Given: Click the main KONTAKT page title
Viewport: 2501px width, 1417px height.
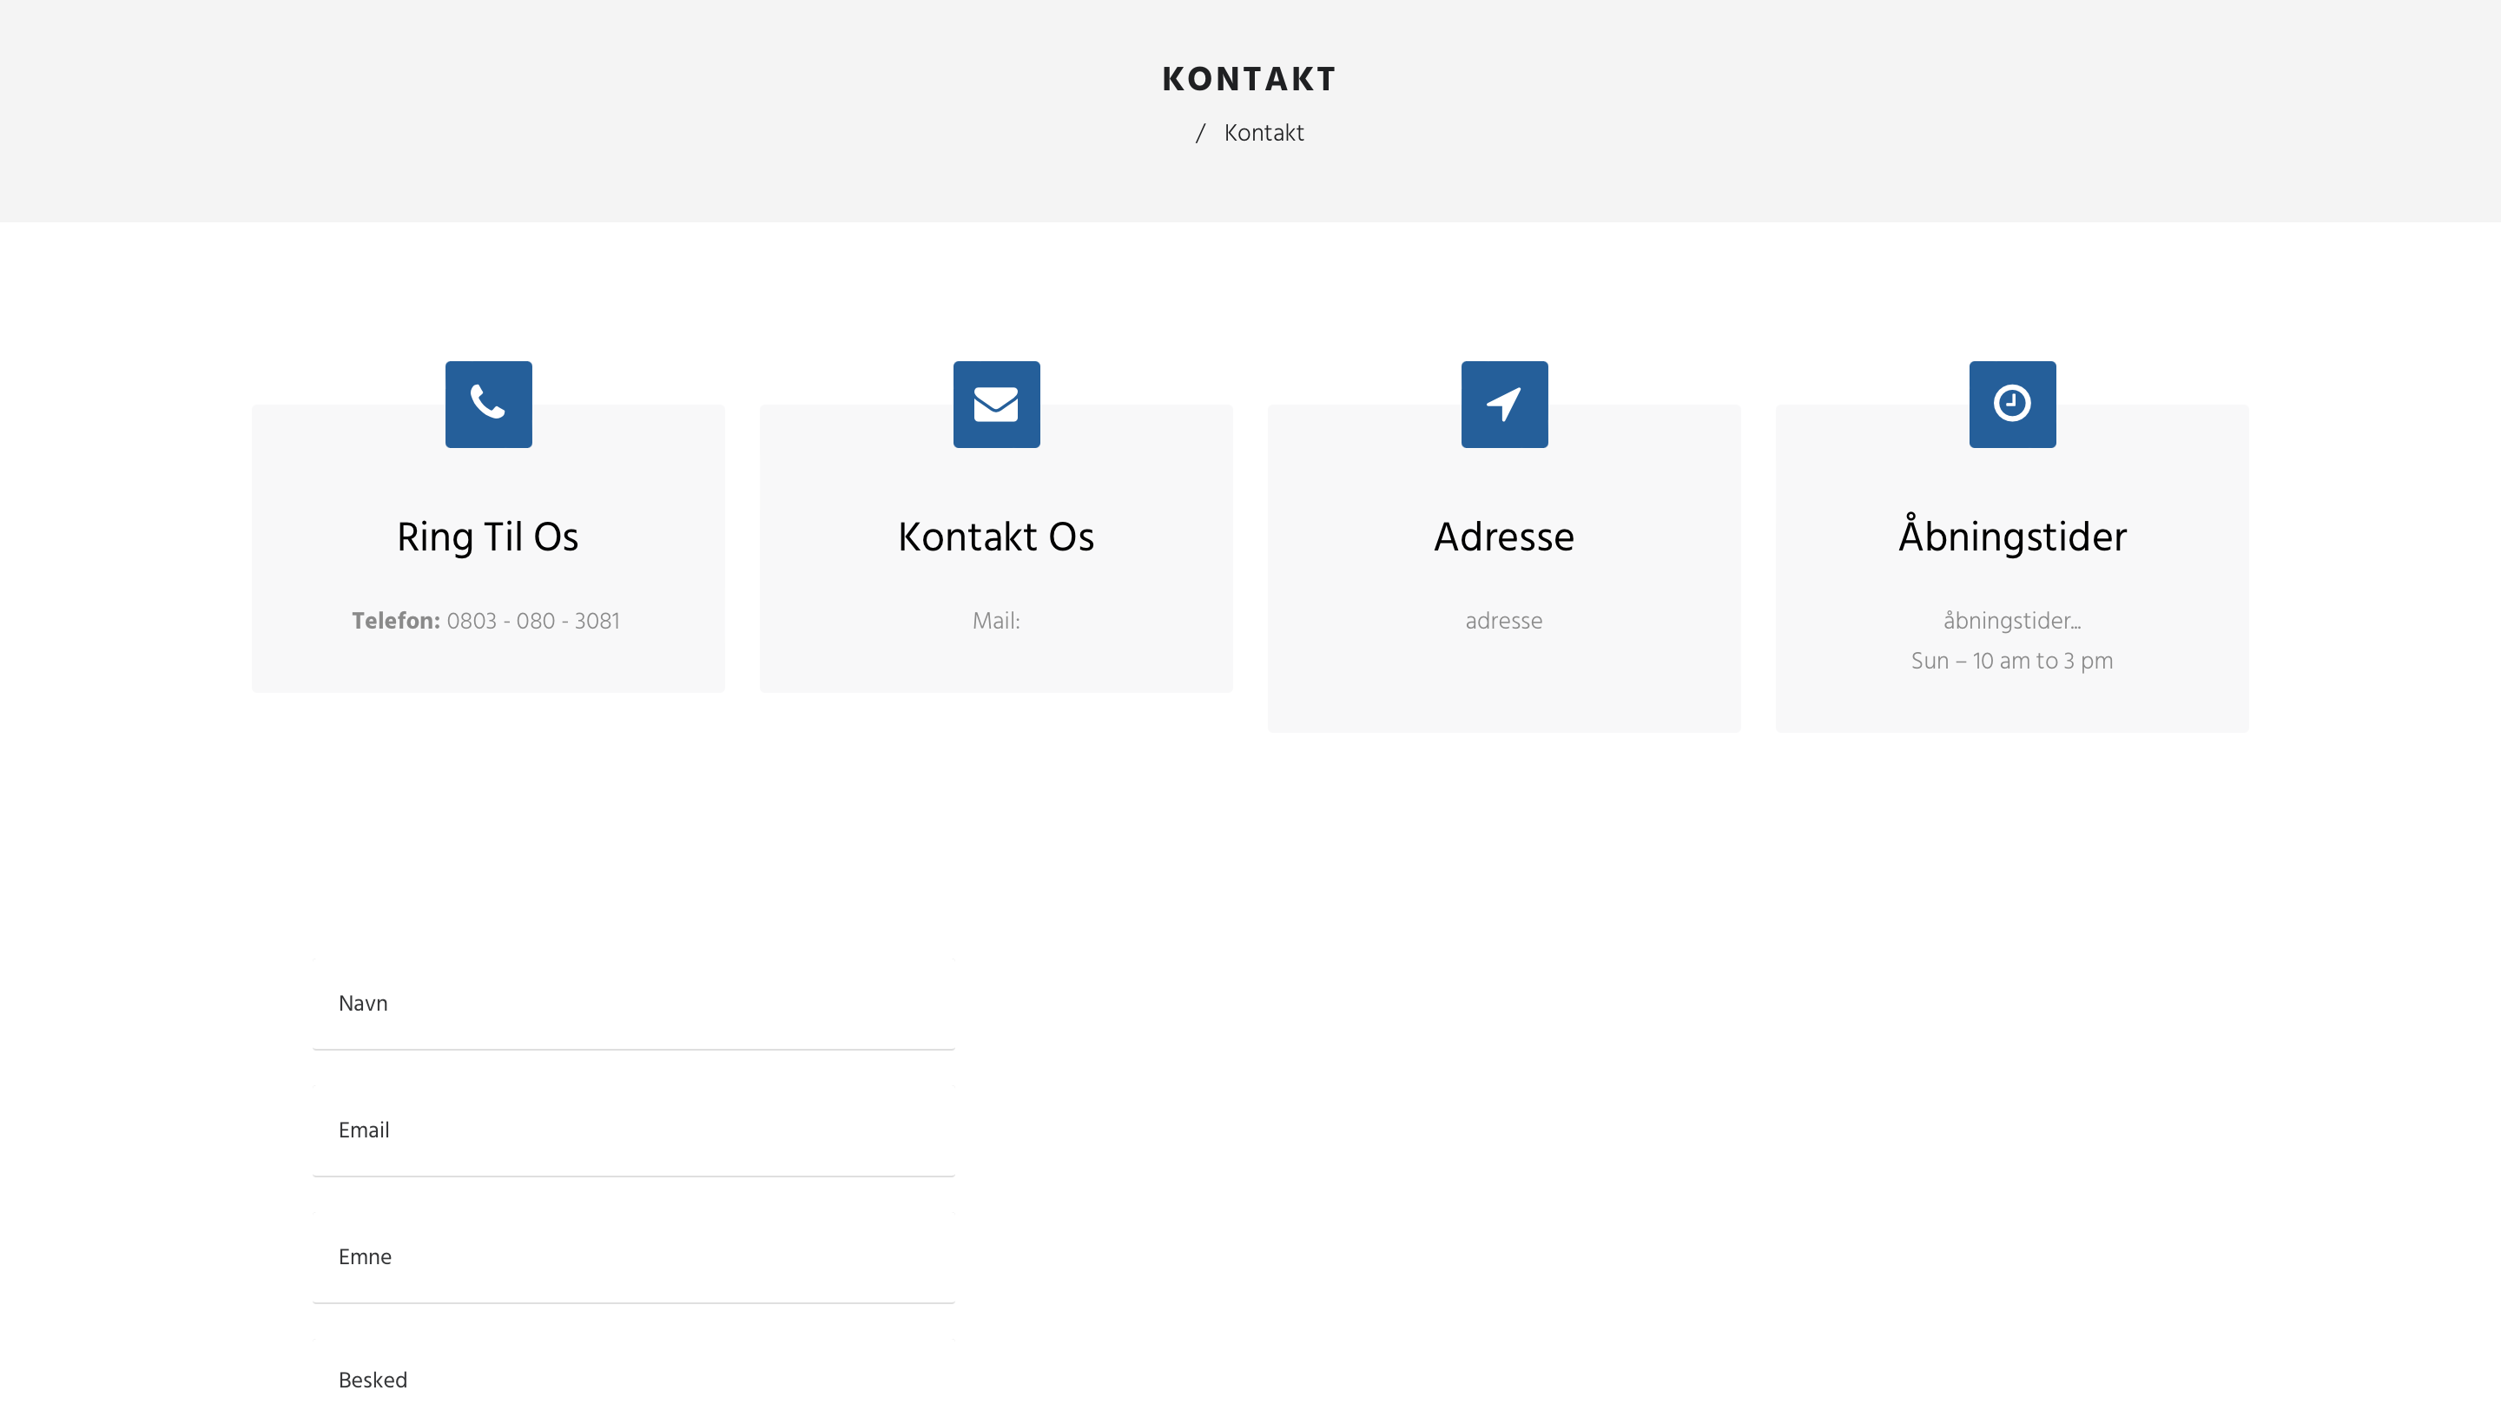Looking at the screenshot, I should tap(1250, 79).
